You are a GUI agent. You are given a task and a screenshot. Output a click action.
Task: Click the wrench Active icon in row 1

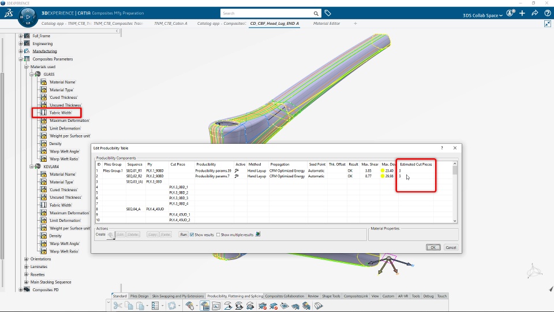point(237,170)
